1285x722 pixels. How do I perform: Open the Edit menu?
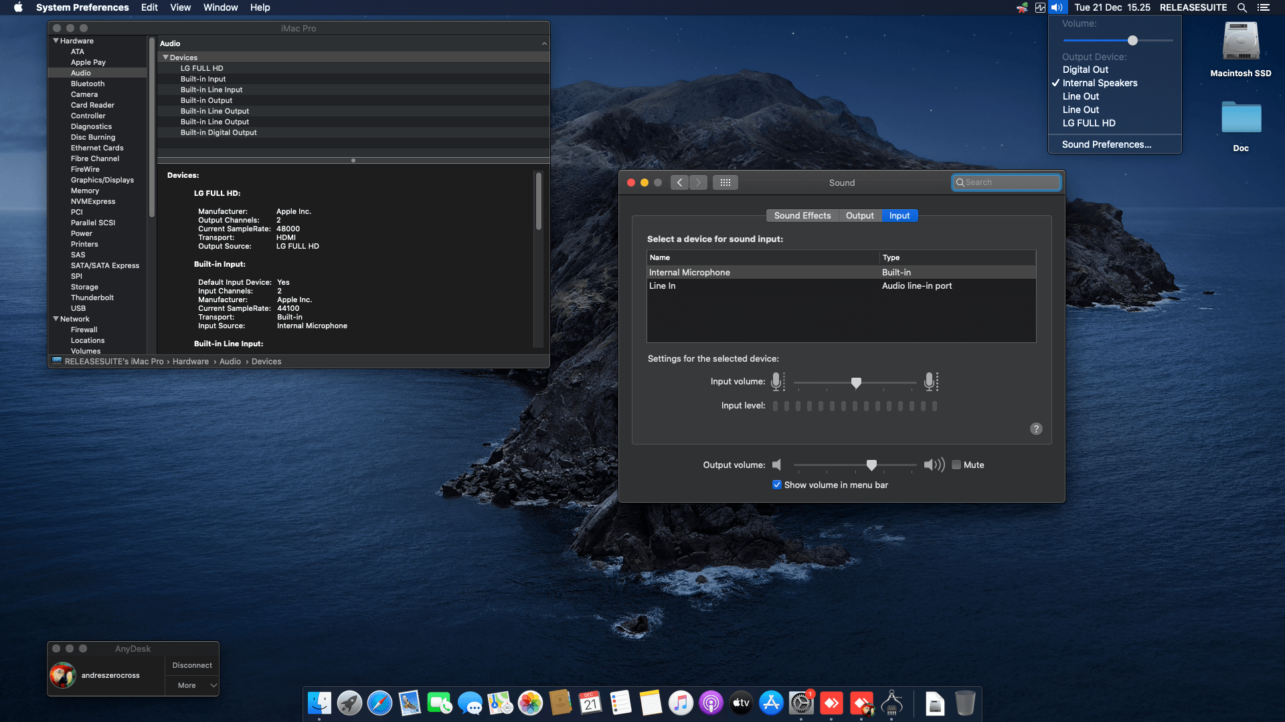(x=149, y=7)
